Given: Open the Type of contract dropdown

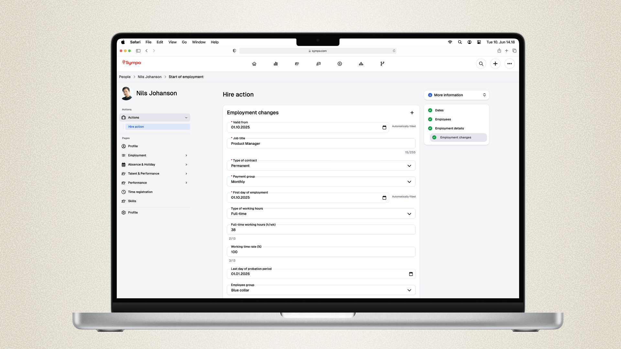Looking at the screenshot, I should [321, 166].
